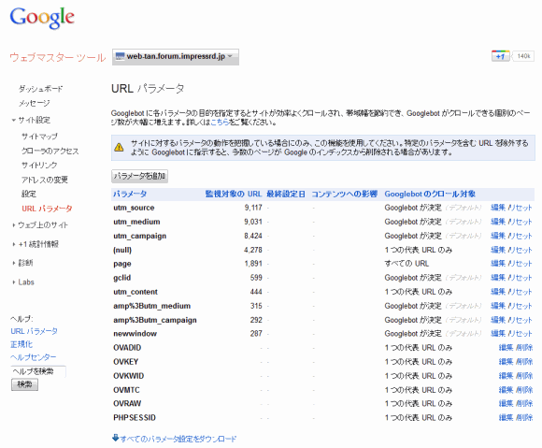Click すべてのパラメータ設定をダウンロード link

click(178, 439)
